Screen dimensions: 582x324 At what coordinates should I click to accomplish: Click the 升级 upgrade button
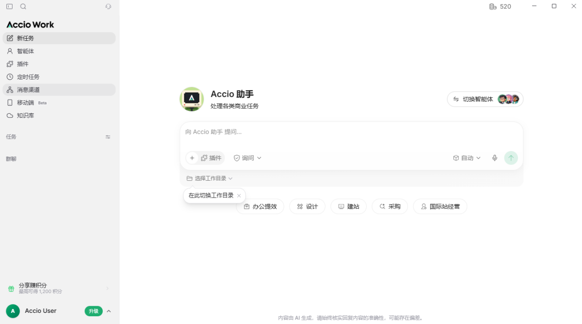[94, 311]
